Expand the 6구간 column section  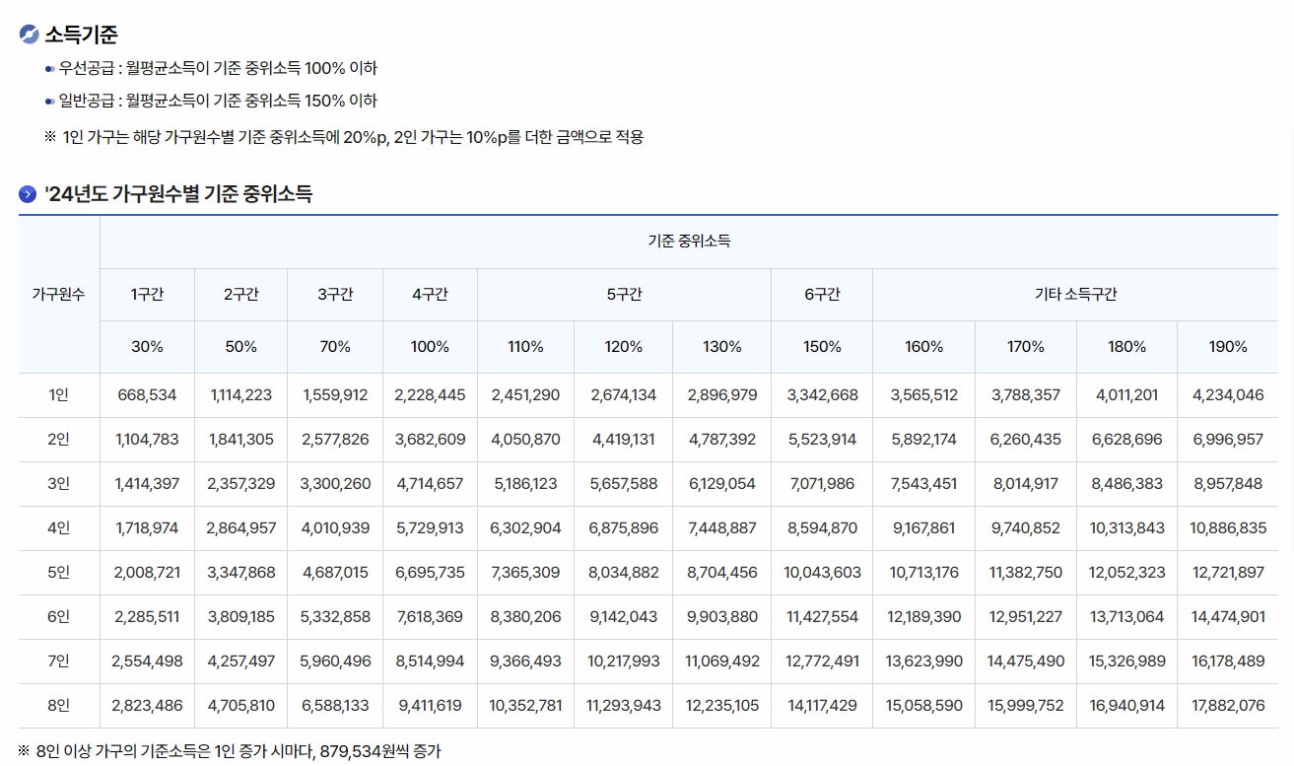tap(822, 294)
